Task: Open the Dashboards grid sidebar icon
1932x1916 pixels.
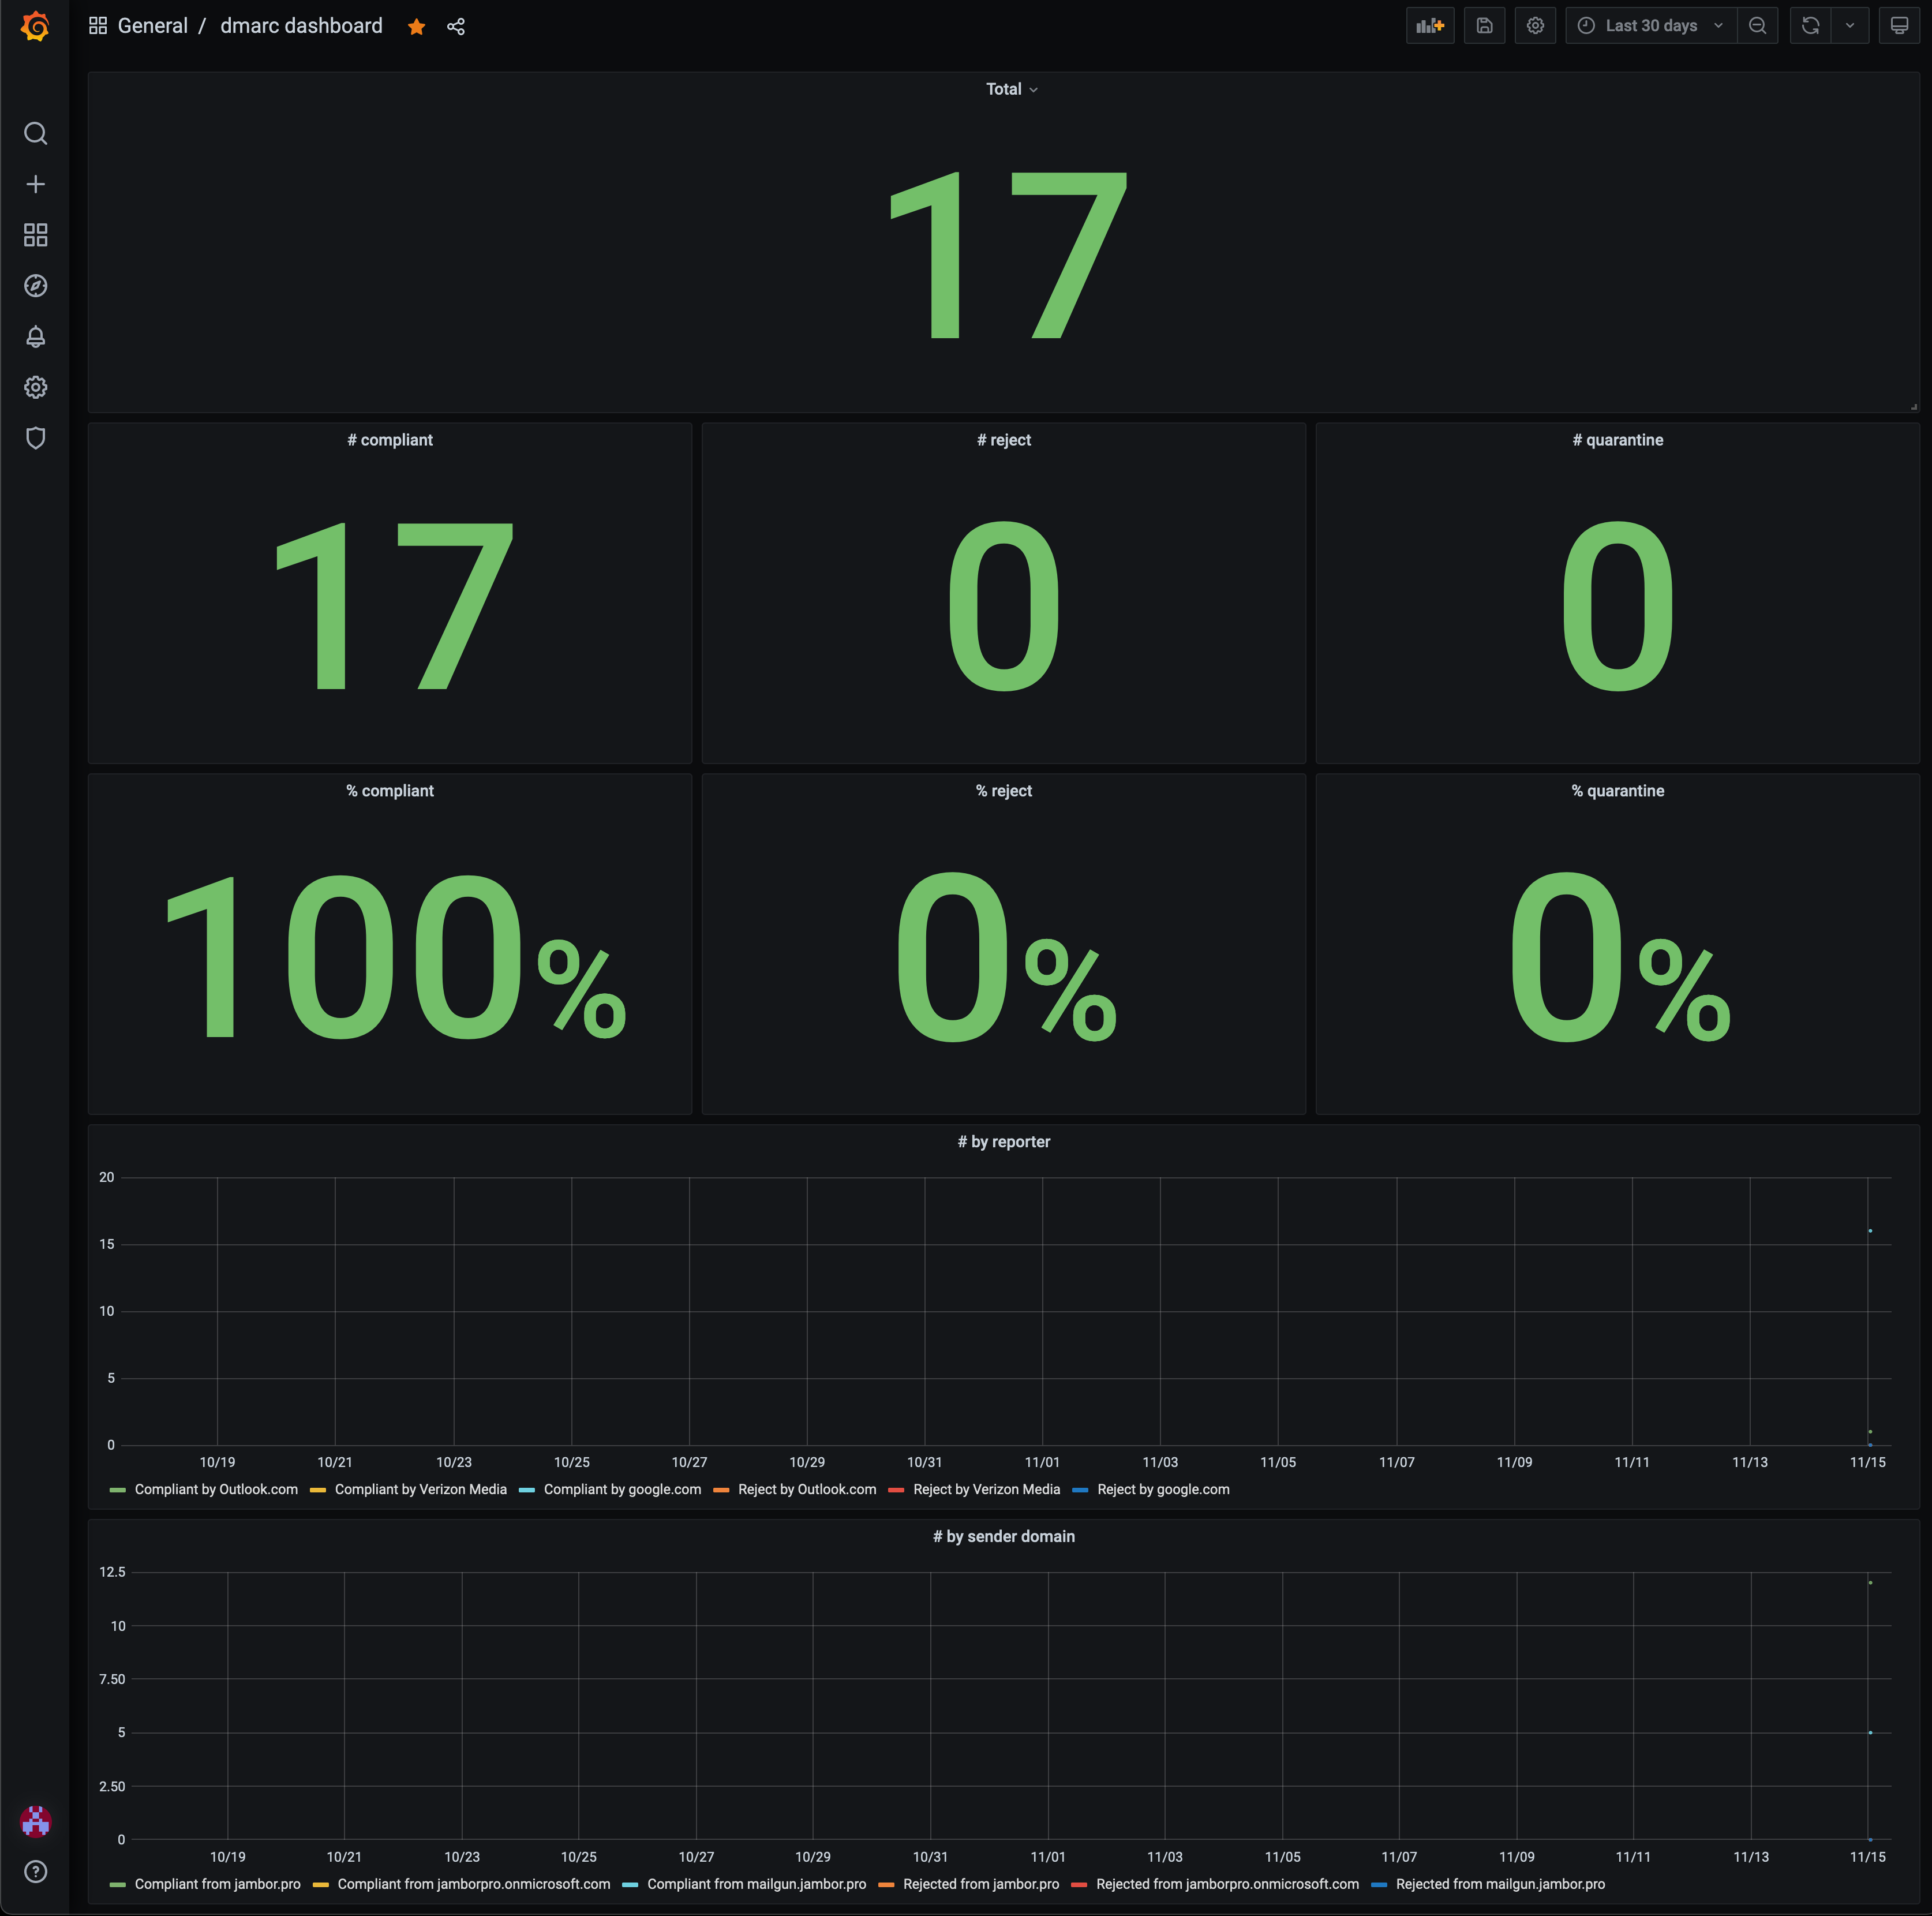Action: pos(35,235)
